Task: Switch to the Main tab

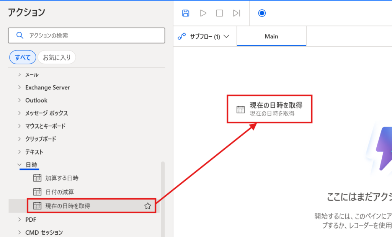Action: pyautogui.click(x=271, y=36)
